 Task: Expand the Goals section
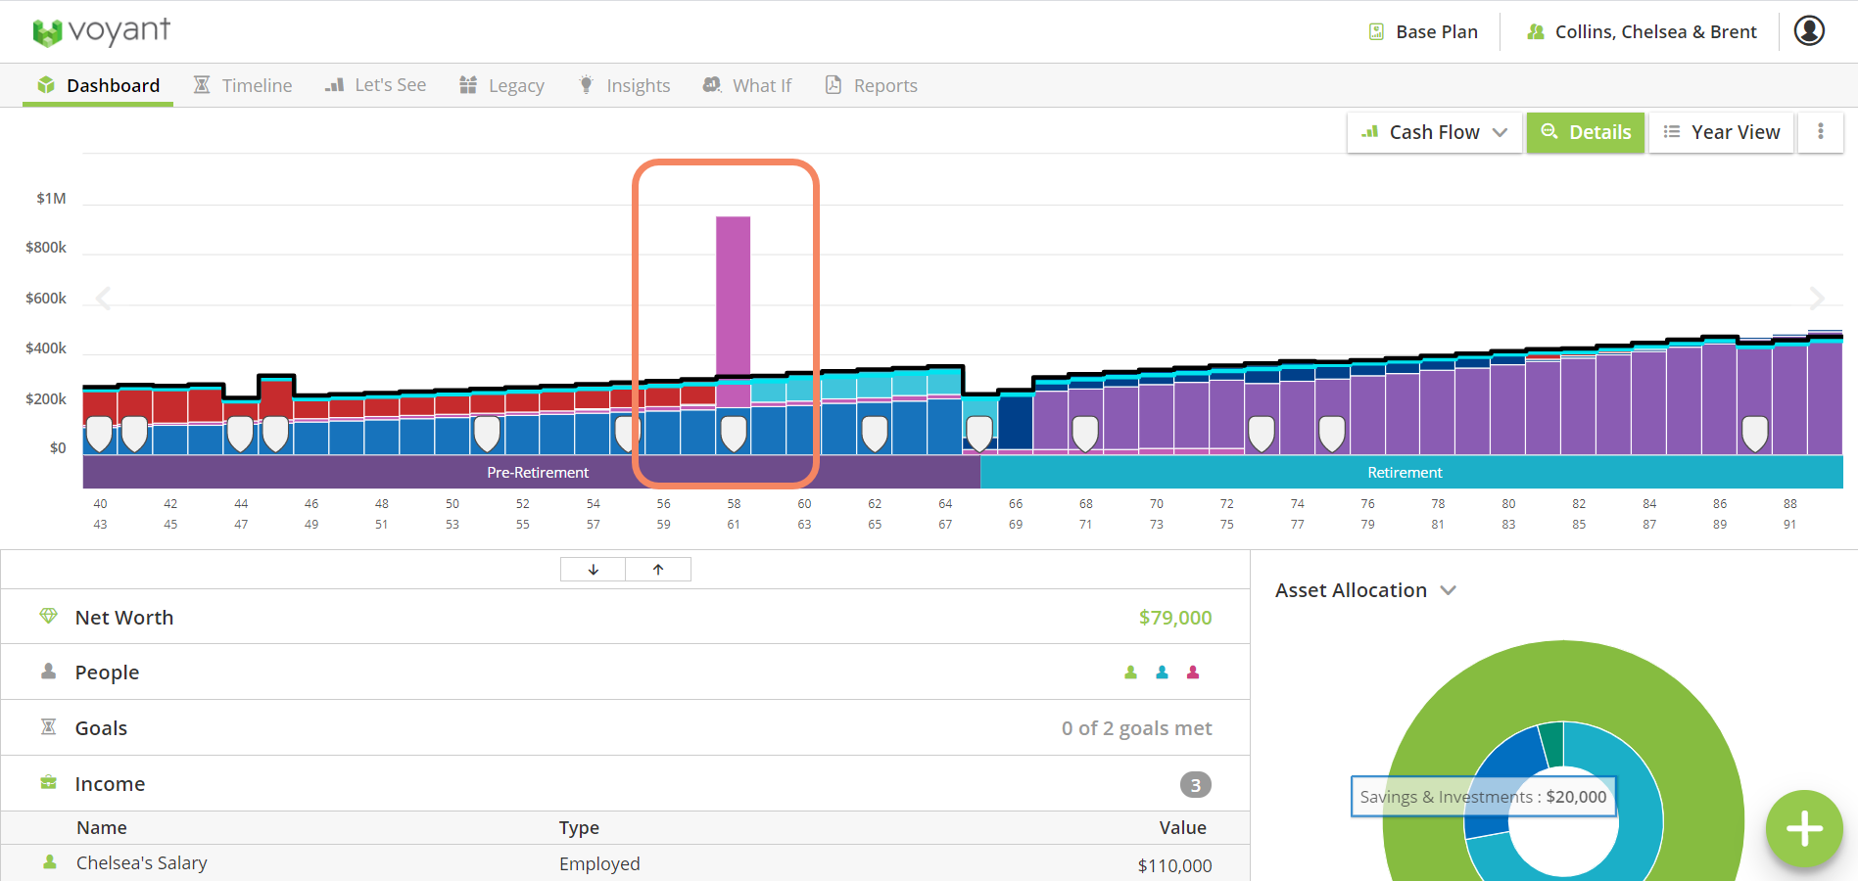[x=101, y=728]
